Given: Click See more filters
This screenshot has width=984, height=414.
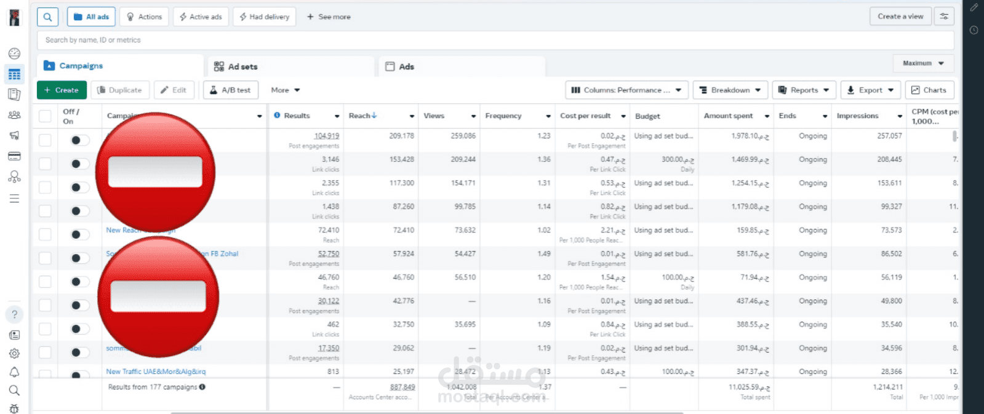Looking at the screenshot, I should click(329, 17).
